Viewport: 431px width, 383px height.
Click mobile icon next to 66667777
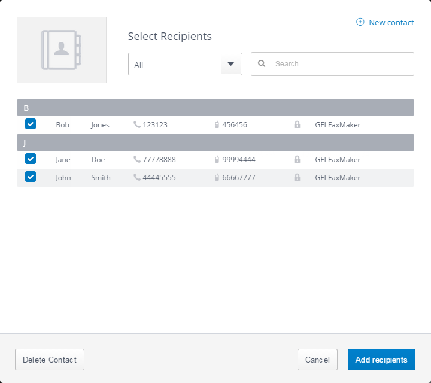(x=217, y=177)
